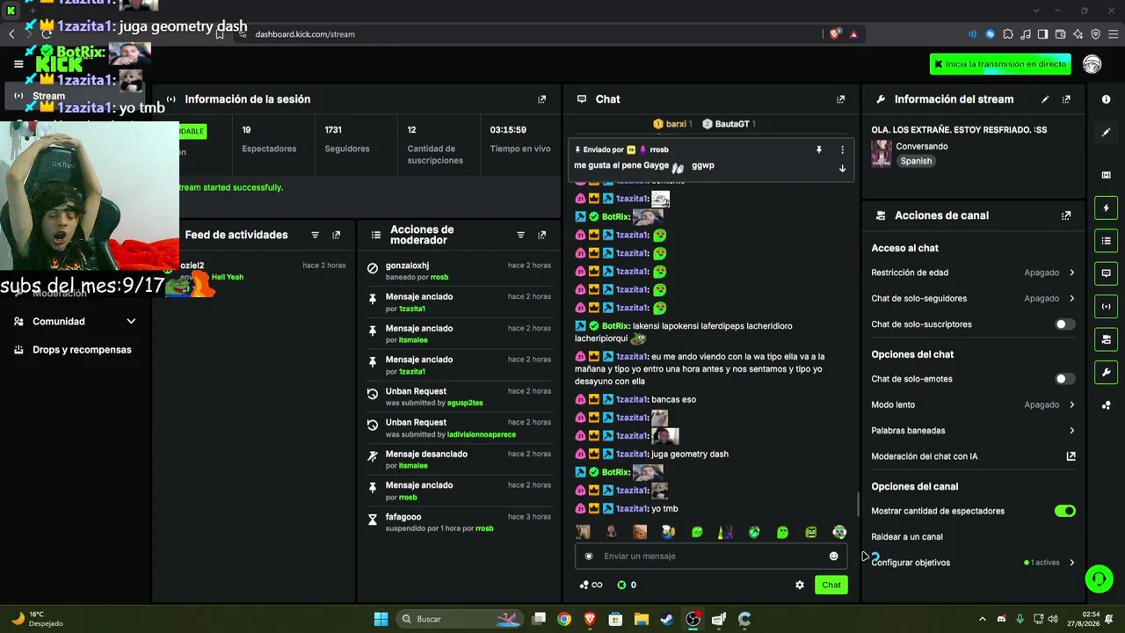The width and height of the screenshot is (1125, 633).
Task: Filter the Feed de actividades list
Action: 315,235
